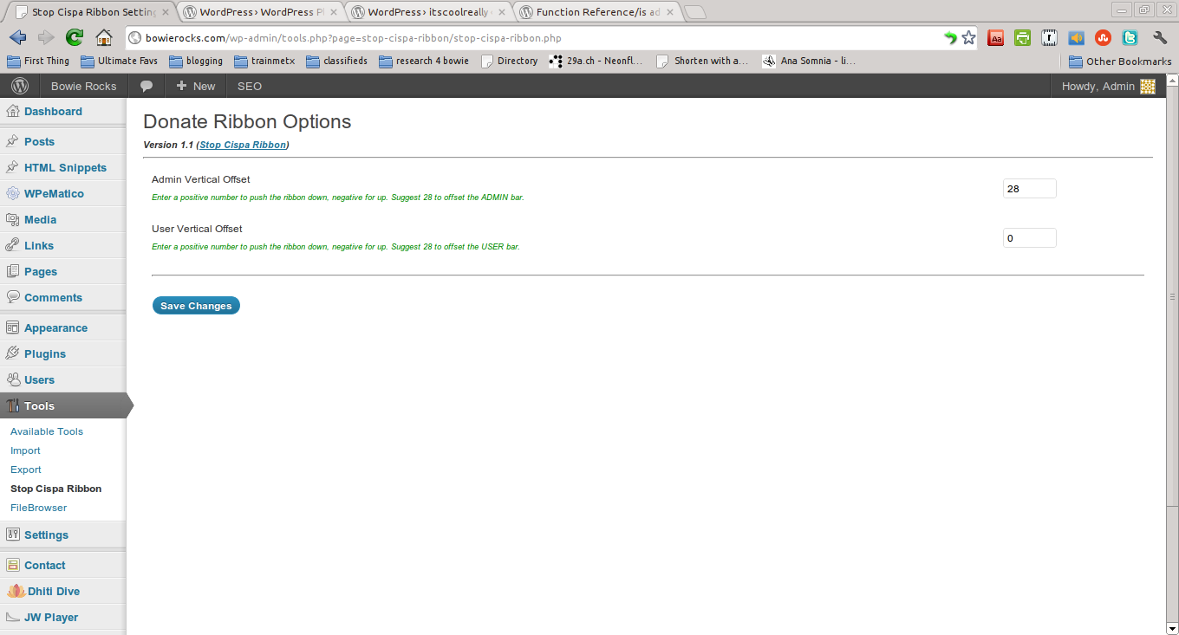Open the comments bubble icon in admin bar
The image size is (1179, 635).
point(147,86)
